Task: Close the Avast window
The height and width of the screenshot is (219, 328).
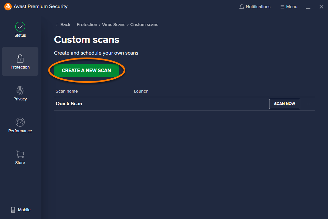Action: tap(321, 7)
